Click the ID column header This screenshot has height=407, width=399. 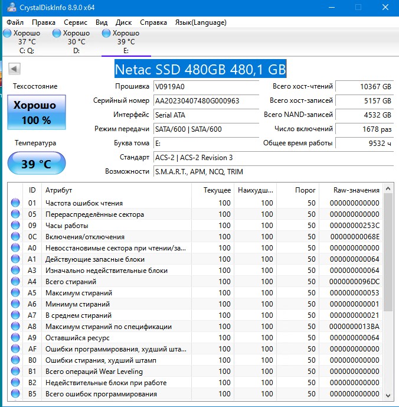pos(32,190)
